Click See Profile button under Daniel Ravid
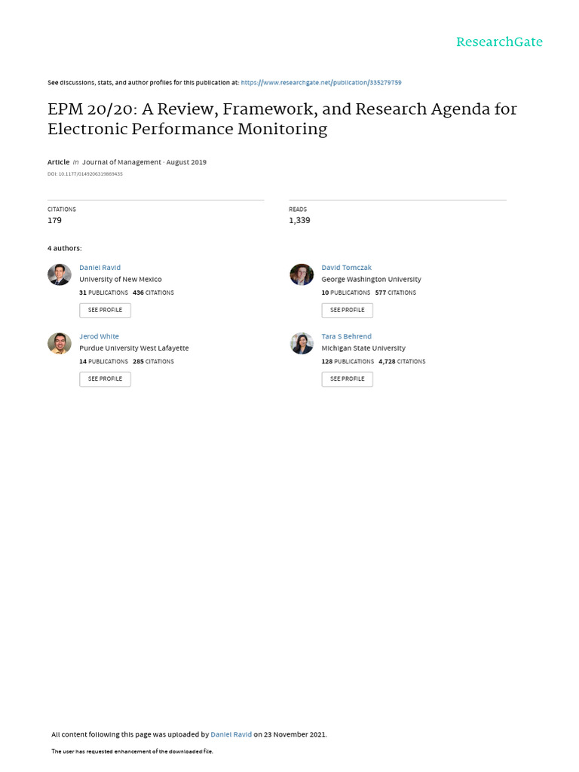579x772 pixels. (105, 310)
